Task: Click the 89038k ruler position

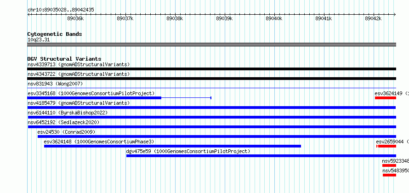Action: [x=175, y=18]
